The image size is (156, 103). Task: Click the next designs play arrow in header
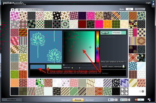(x=19, y=10)
